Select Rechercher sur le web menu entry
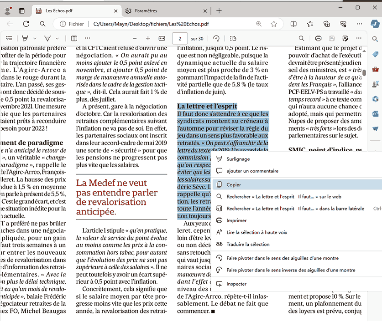The height and width of the screenshot is (322, 382). coord(297,196)
